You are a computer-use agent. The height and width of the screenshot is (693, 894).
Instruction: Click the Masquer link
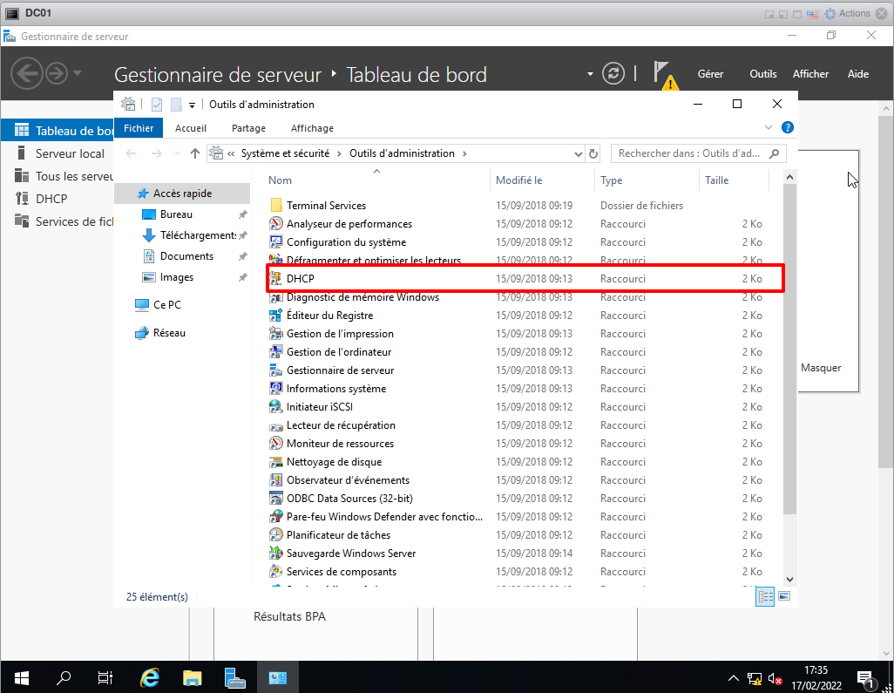click(821, 368)
